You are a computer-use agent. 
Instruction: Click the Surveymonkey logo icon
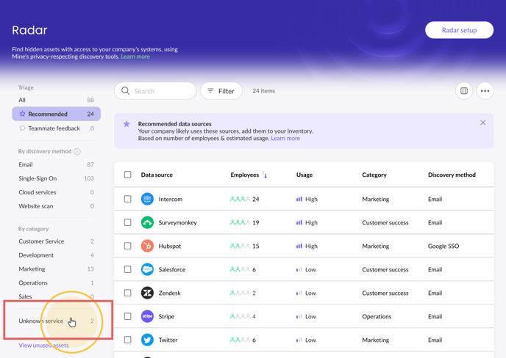pyautogui.click(x=147, y=222)
